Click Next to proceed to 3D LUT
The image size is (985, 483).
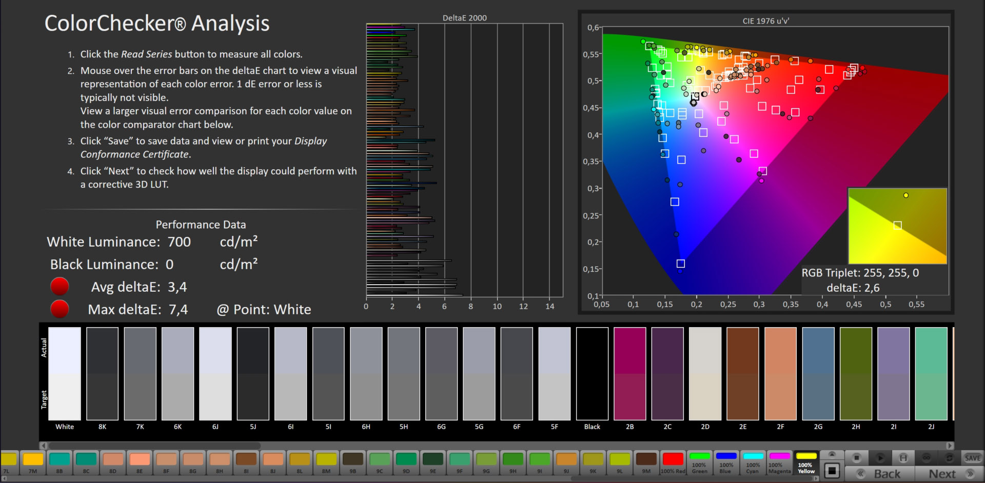point(950,474)
